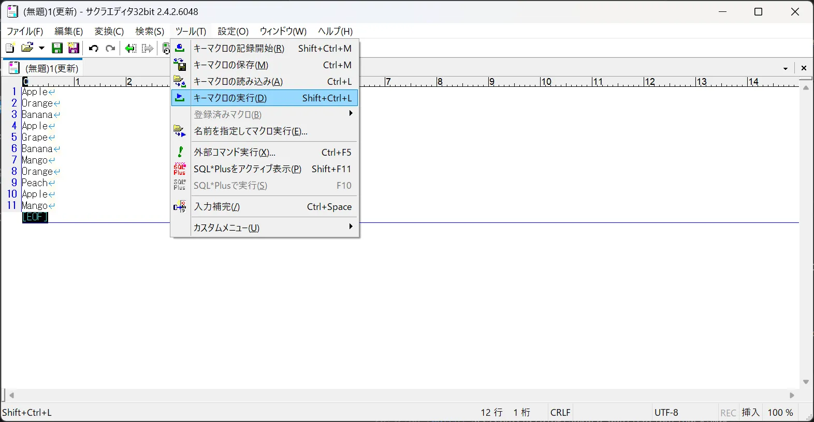Jump back using the green left-arrow icon
Screen dimensions: 814x422
coord(130,48)
